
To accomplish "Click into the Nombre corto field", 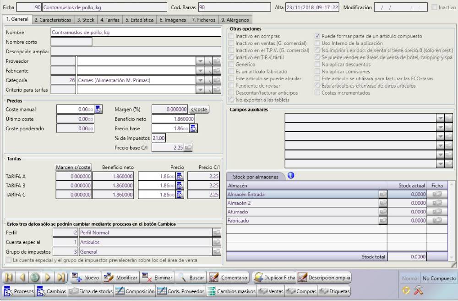I will (72, 42).
